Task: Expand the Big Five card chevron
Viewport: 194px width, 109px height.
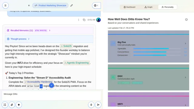Action: tap(185, 44)
